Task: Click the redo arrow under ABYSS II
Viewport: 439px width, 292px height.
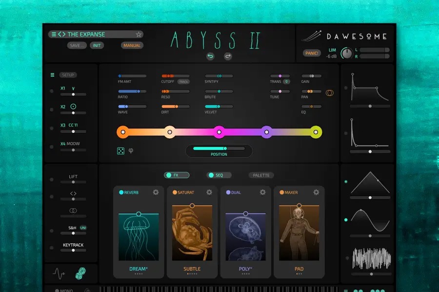Action: click(x=228, y=56)
